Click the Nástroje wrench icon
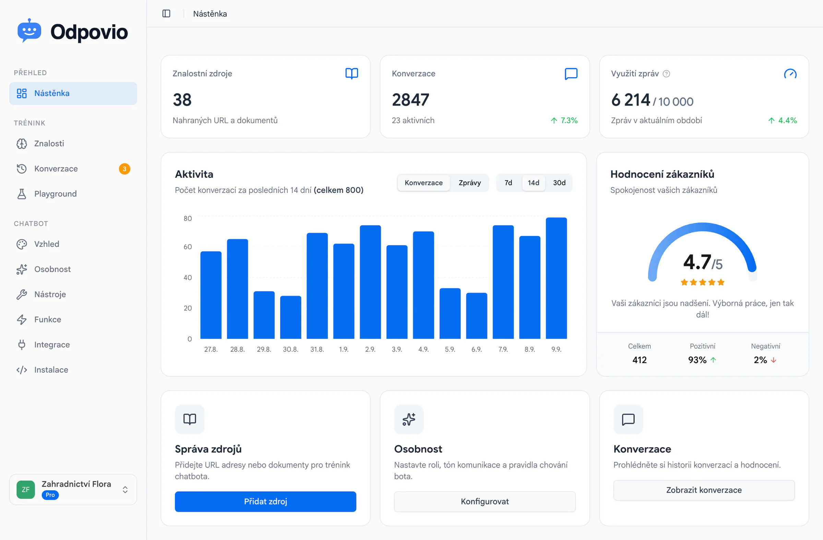The height and width of the screenshot is (540, 823). point(22,295)
